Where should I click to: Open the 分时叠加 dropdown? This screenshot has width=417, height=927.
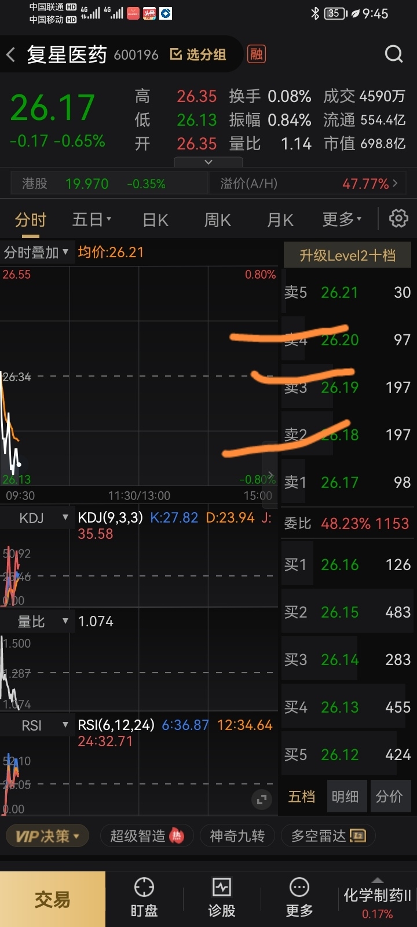36,253
